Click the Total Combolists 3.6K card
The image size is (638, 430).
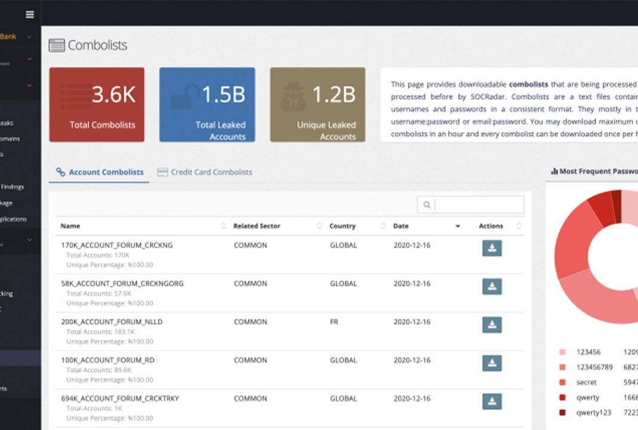(97, 105)
